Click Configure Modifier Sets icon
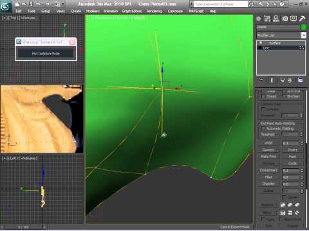 point(301,80)
